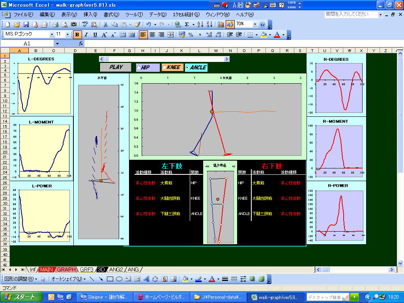Click the Insert WordArt icon
The width and height of the screenshot is (404, 303).
pyautogui.click(x=146, y=279)
